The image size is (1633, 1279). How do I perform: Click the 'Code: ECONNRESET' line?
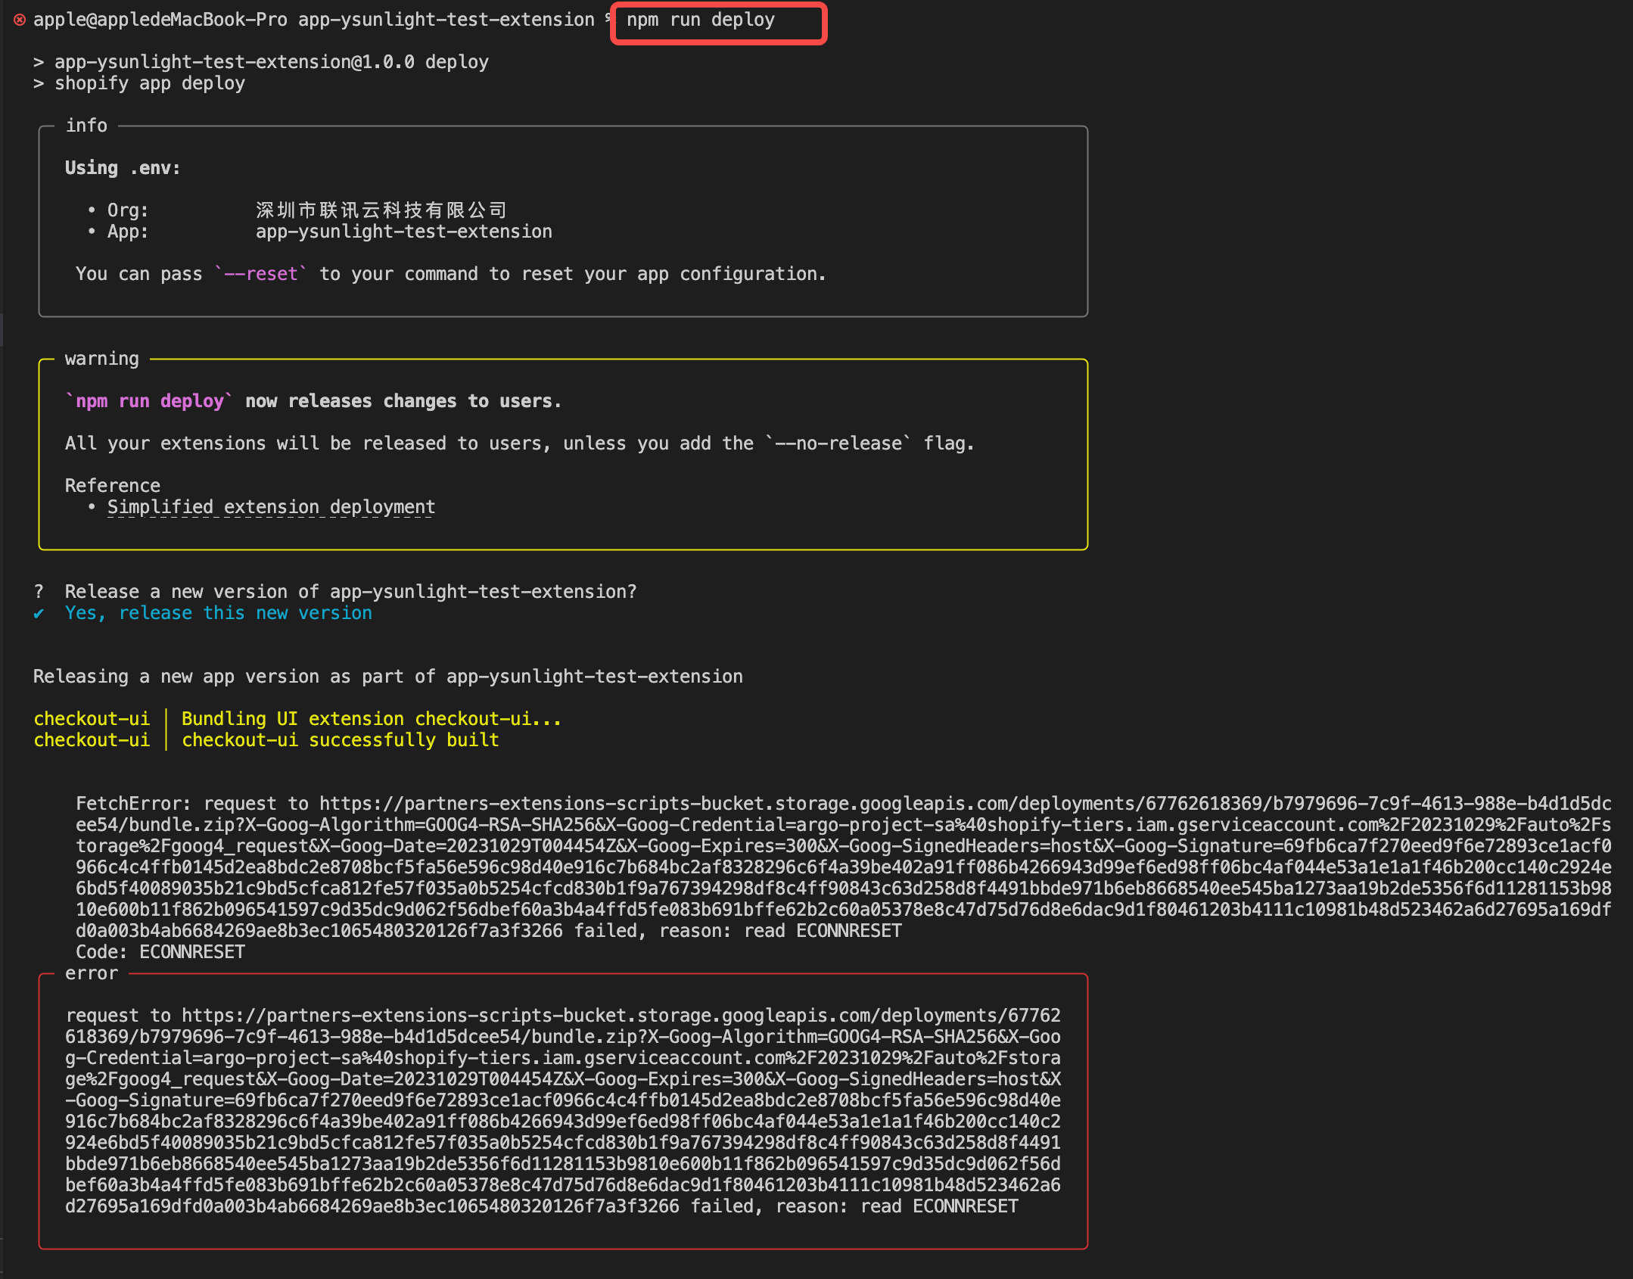click(160, 952)
